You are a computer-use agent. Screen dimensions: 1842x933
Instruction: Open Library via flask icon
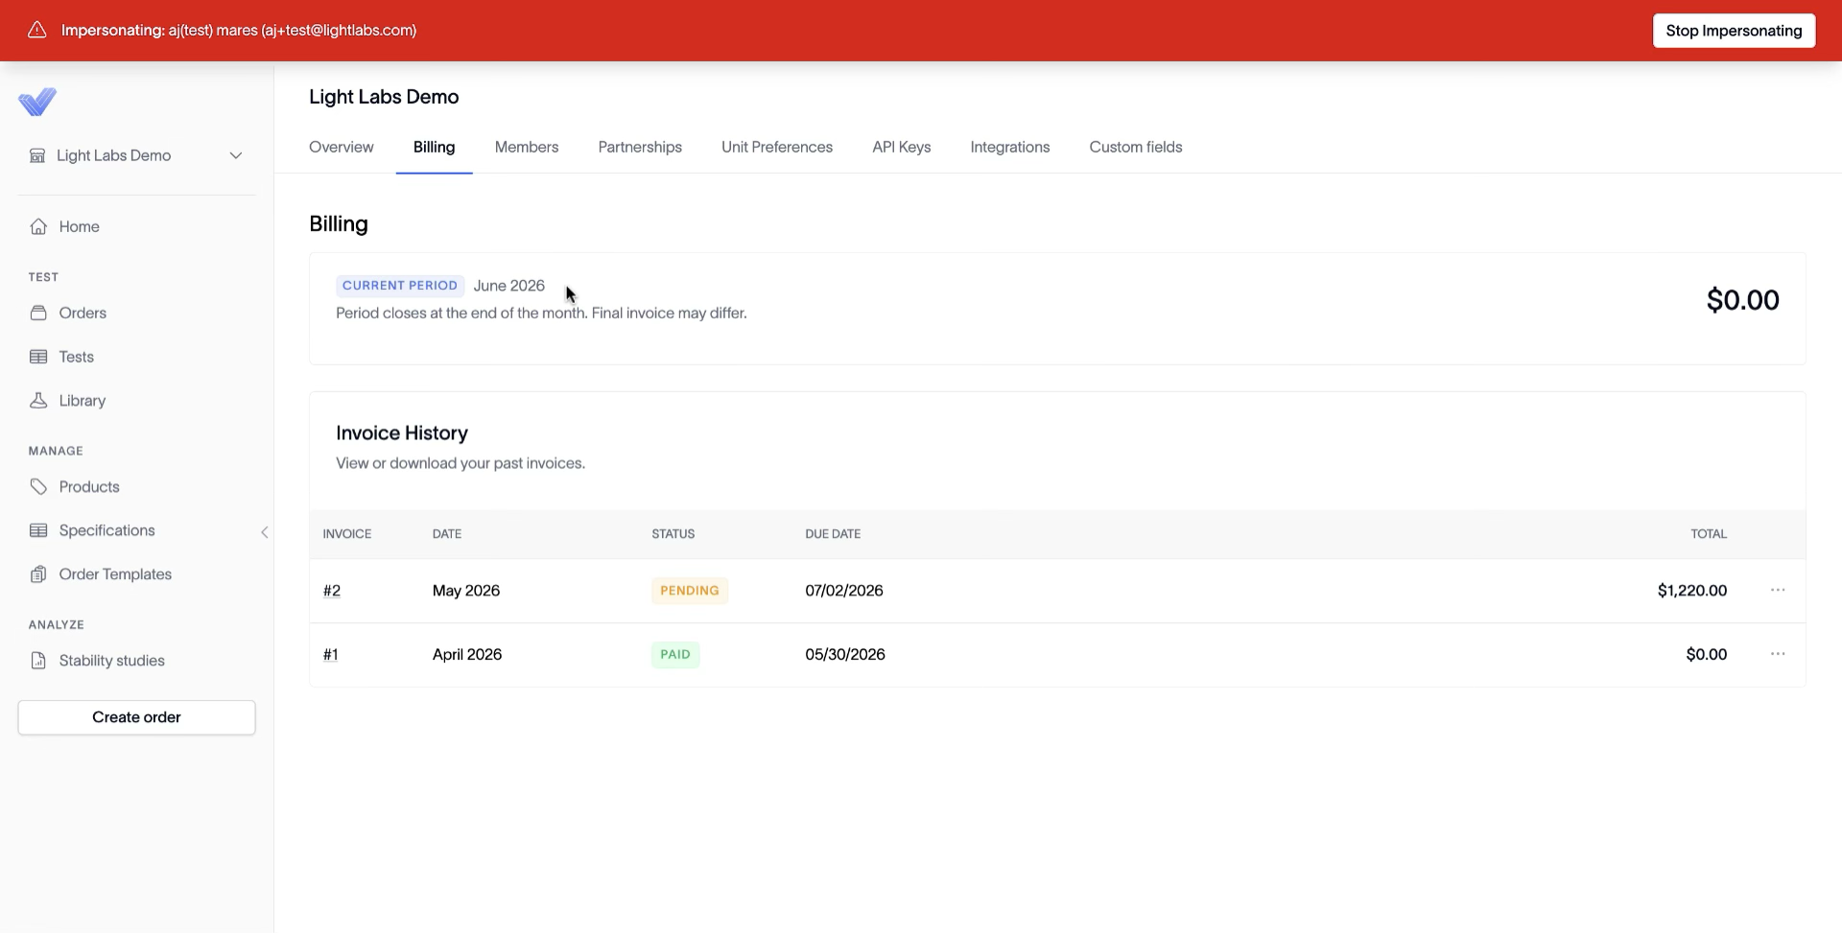point(38,401)
